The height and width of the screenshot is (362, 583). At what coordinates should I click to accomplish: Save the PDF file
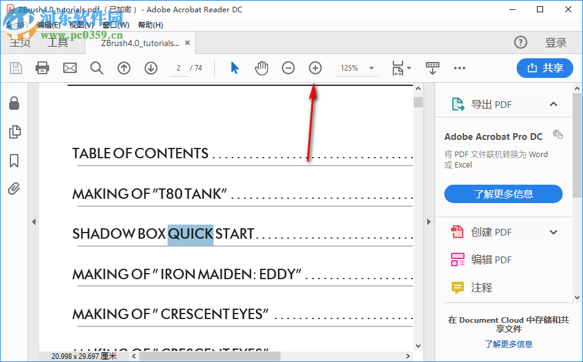tap(15, 68)
